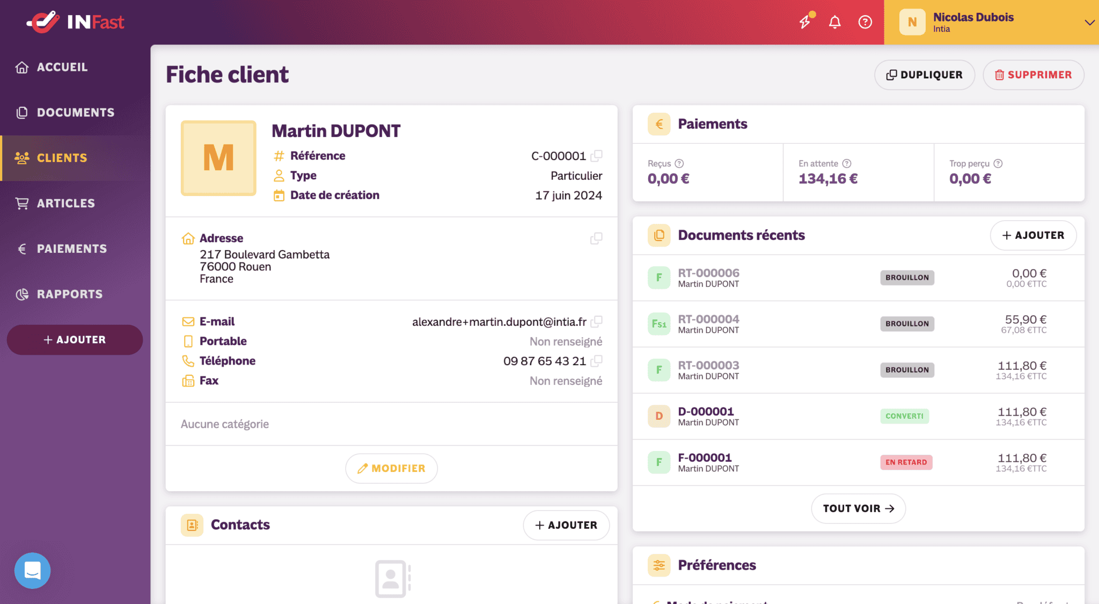
Task: Open the notification bell icon
Action: pyautogui.click(x=834, y=22)
